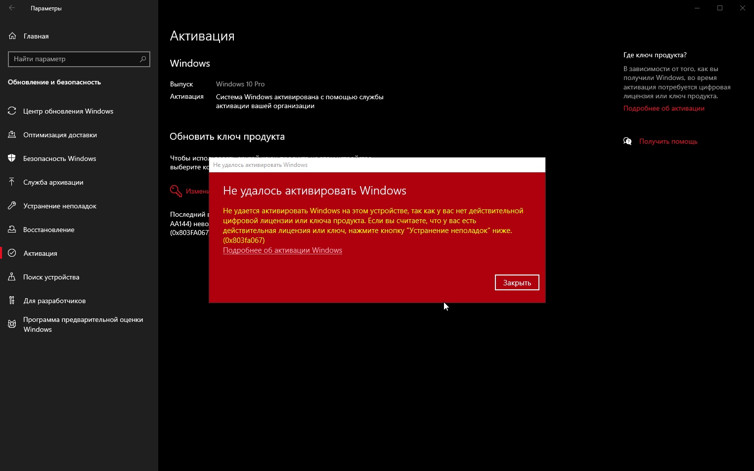
Task: Click Получить помощь link
Action: click(x=668, y=141)
